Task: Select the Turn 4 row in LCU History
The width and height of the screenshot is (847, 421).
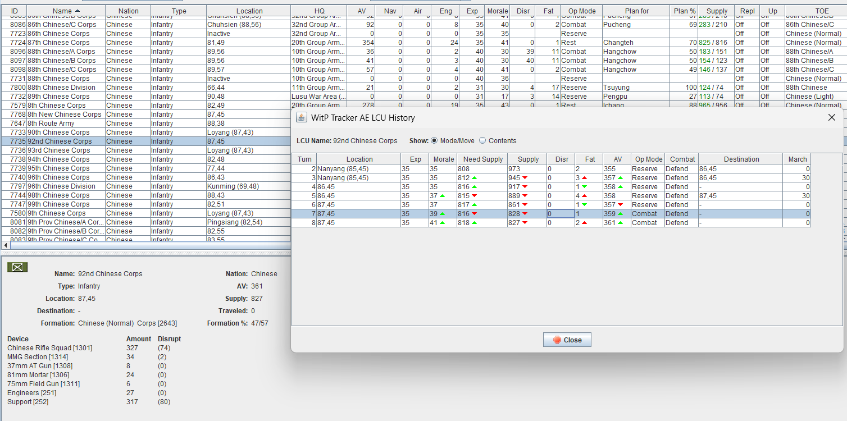Action: click(552, 187)
